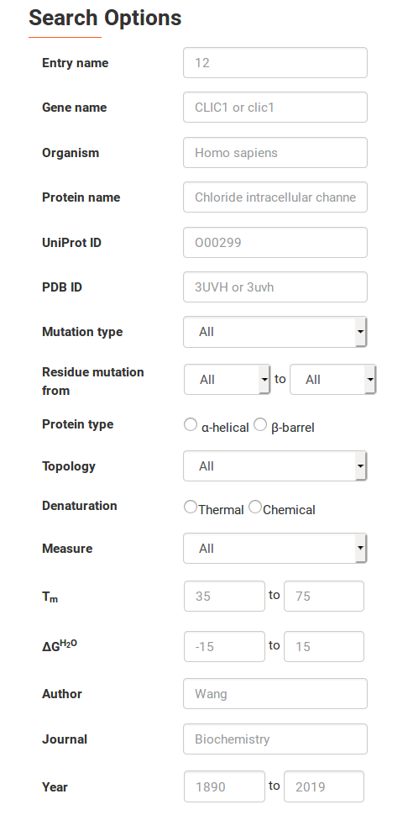The width and height of the screenshot is (408, 815).
Task: Click the UniProt ID input box
Action: click(x=275, y=242)
